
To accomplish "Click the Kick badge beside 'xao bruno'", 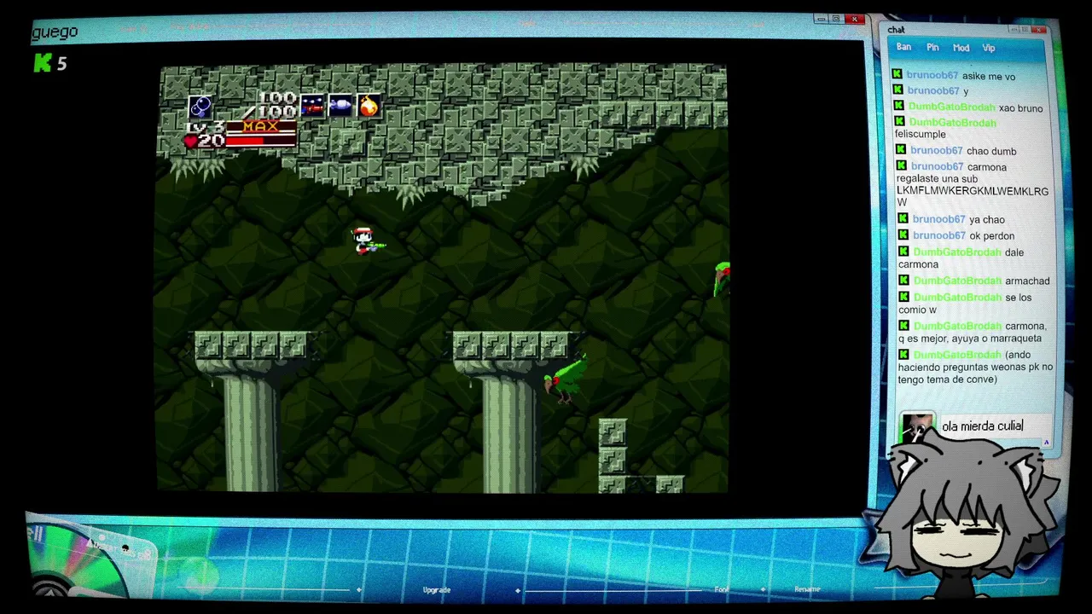I will [x=899, y=107].
